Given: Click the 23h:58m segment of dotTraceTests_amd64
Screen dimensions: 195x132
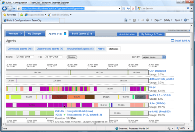Looking at the screenshot, I should 57,81.
